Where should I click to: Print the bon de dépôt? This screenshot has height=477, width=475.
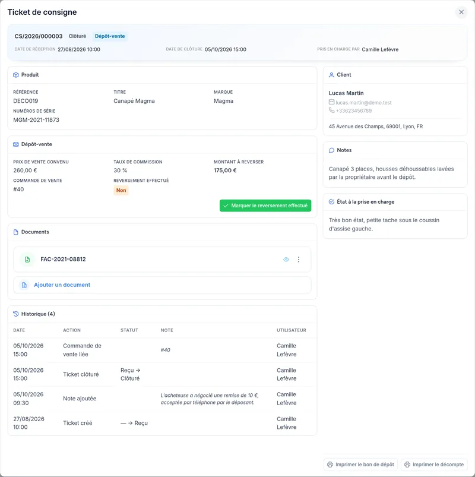(x=360, y=465)
